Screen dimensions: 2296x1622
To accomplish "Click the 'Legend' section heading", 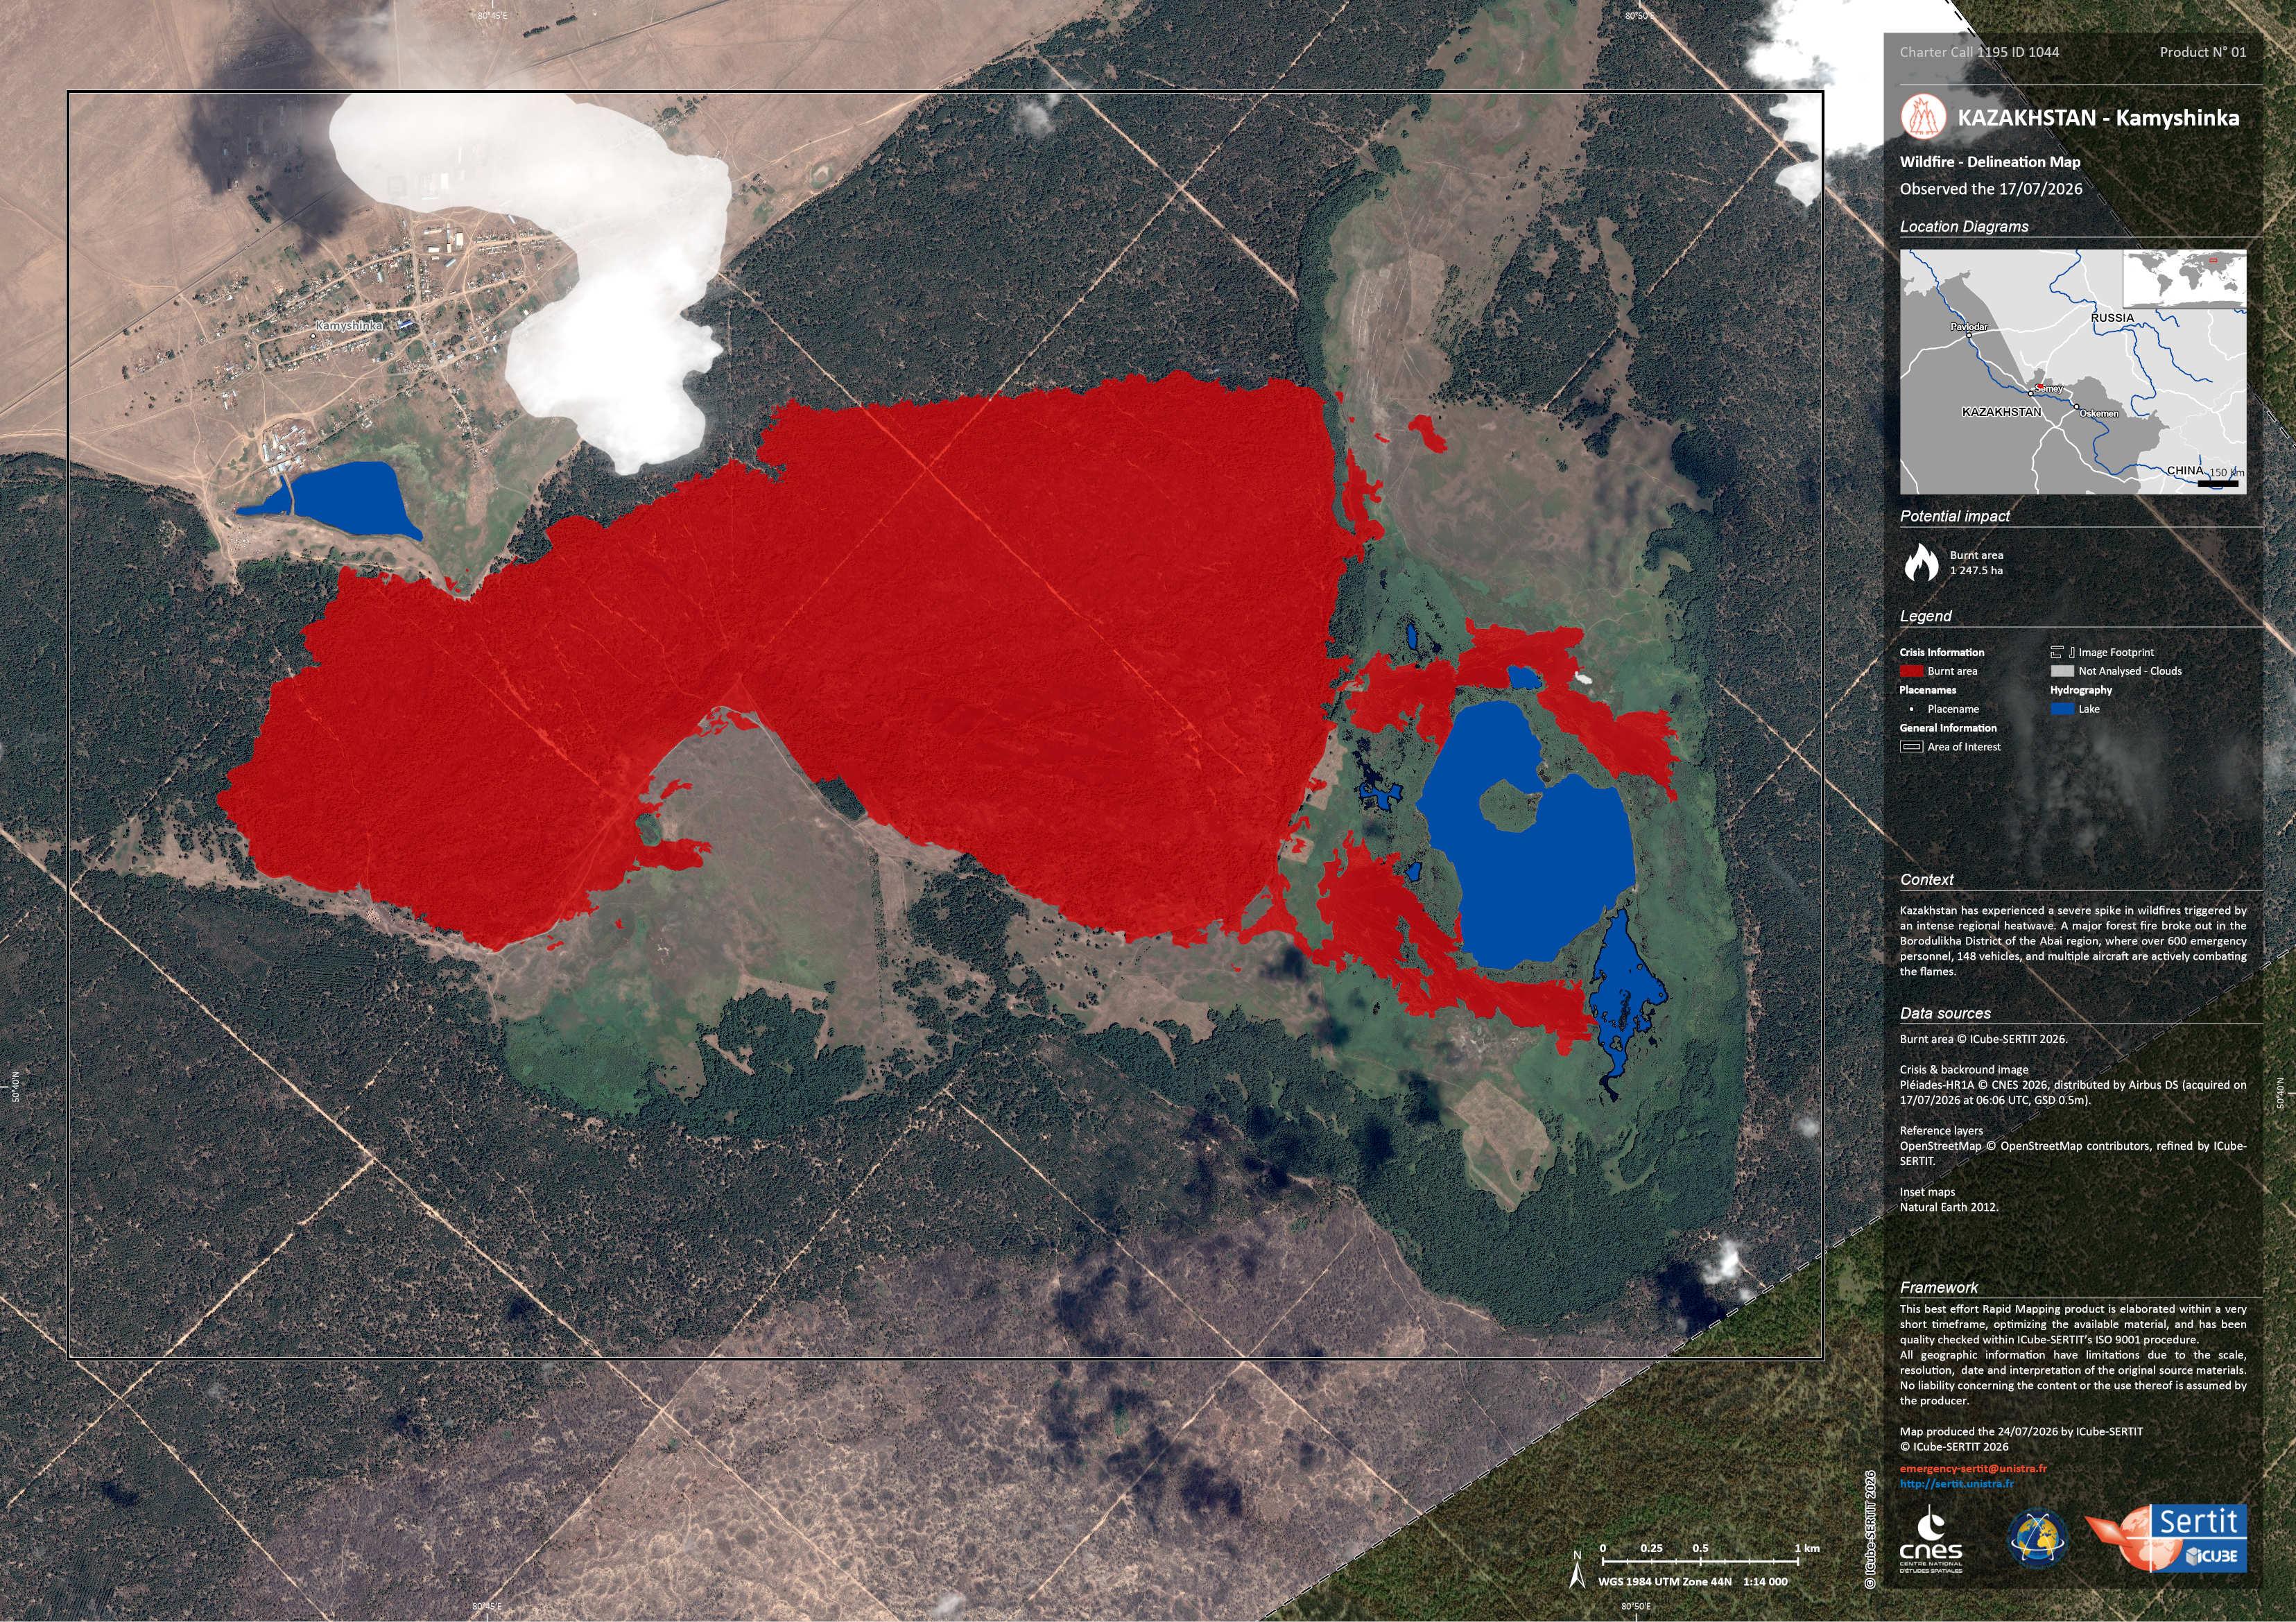I will tap(1926, 616).
